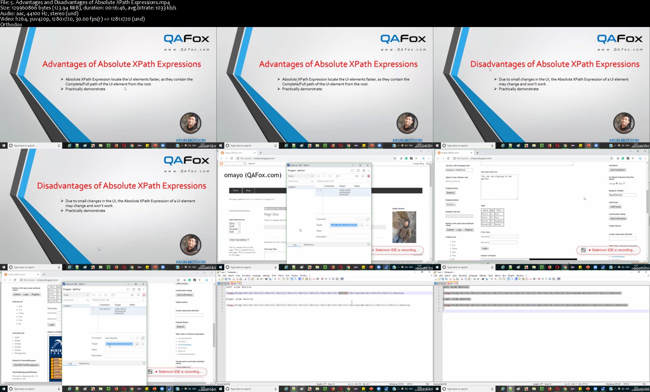Click the Home nav link in the 00:08:20 omayo page
The image size is (650, 392).
pyautogui.click(x=236, y=190)
